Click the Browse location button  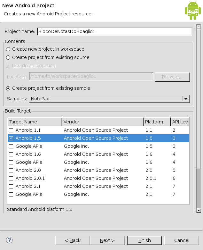173,77
